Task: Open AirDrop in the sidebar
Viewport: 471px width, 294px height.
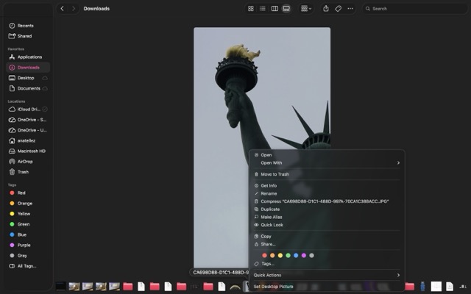Action: pos(28,162)
